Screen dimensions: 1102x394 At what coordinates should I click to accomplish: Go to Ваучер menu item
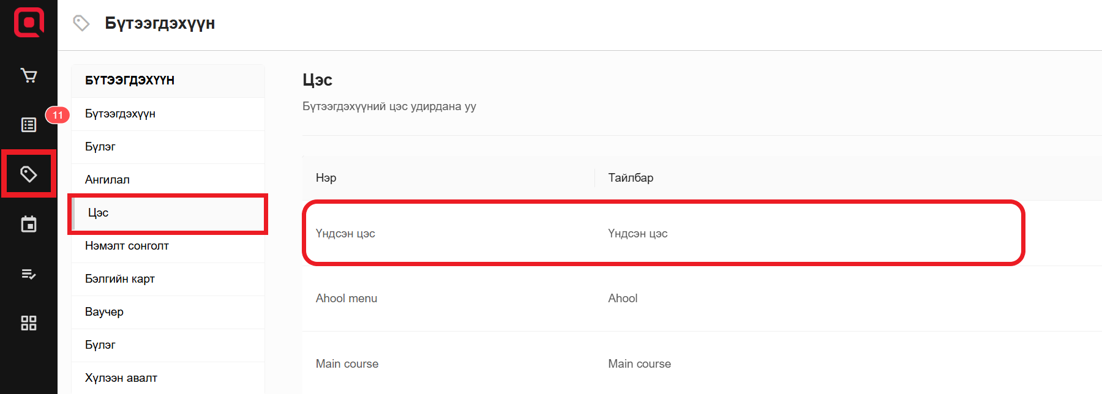[104, 312]
